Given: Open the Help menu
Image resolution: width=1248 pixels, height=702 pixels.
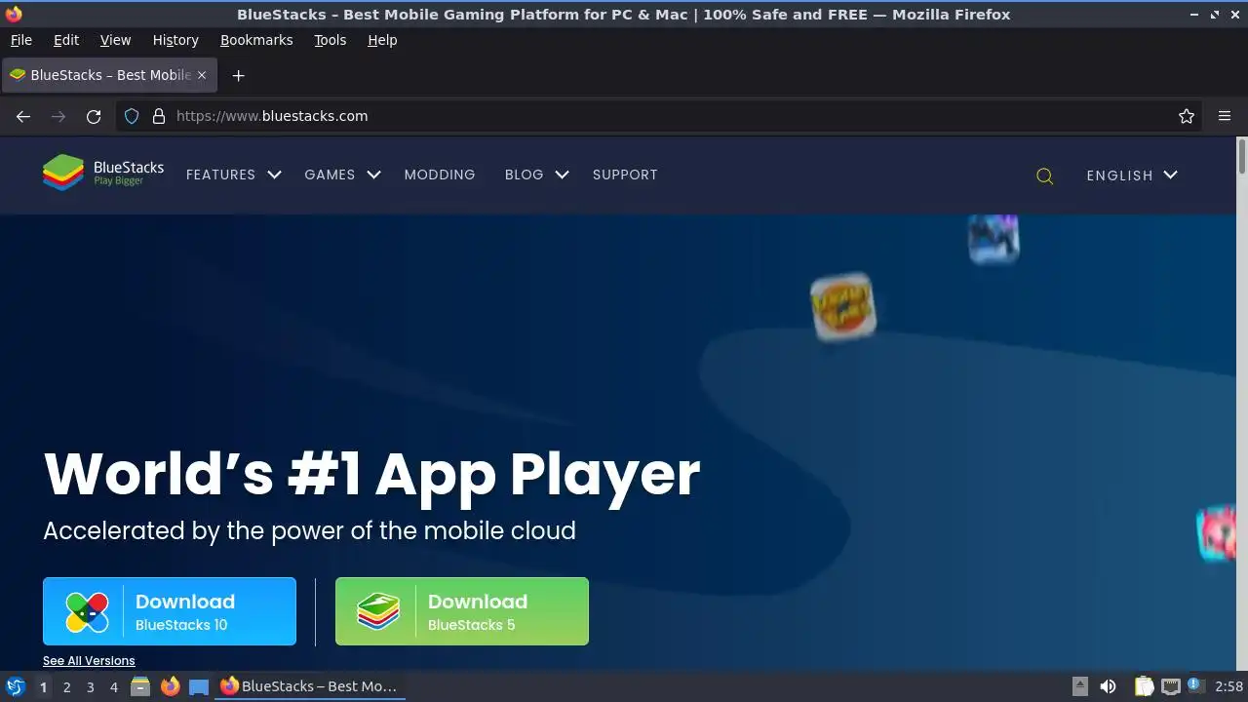Looking at the screenshot, I should [382, 40].
